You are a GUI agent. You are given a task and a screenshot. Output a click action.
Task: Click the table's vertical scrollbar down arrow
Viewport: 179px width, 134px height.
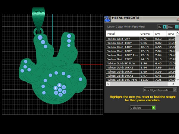click(178, 80)
